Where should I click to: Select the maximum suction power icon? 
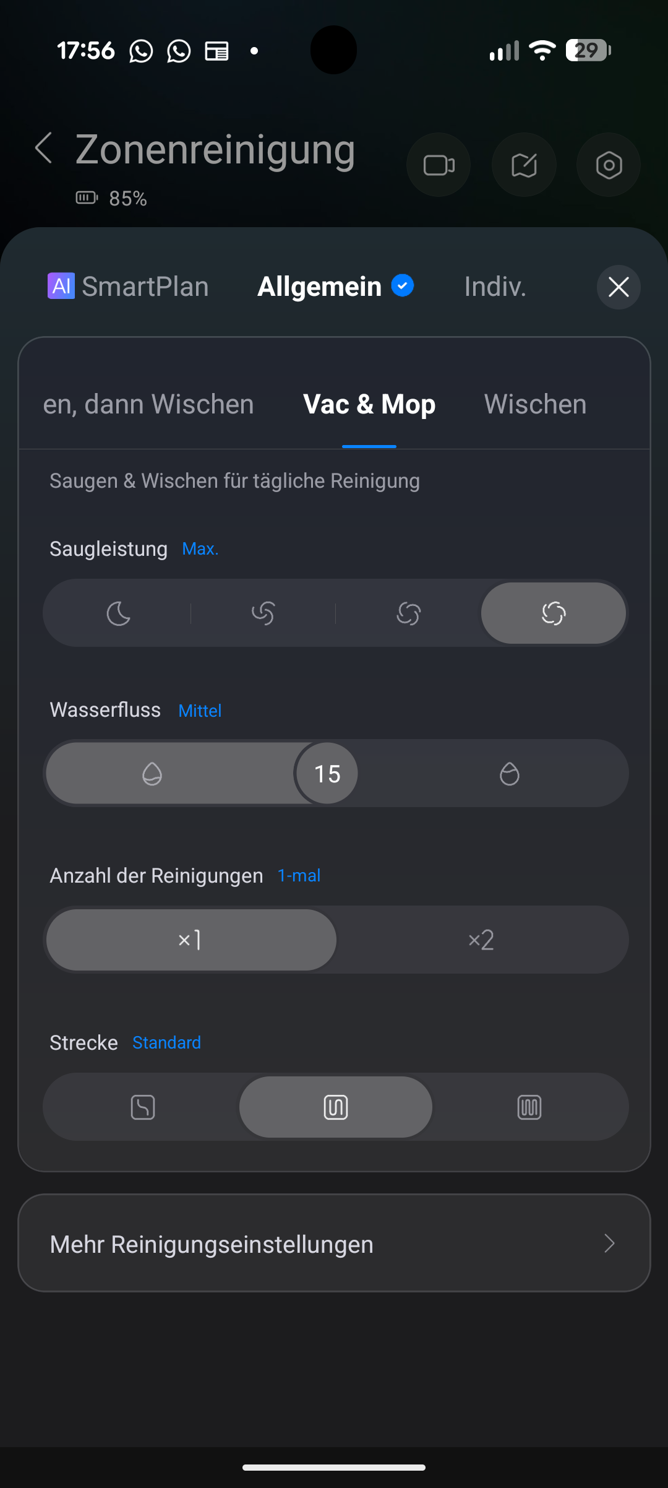tap(553, 614)
